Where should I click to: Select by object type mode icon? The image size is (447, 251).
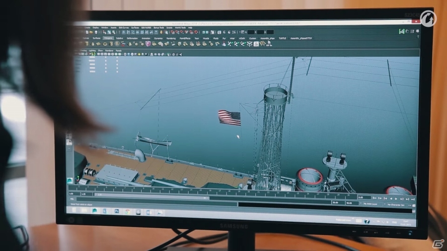[109, 32]
